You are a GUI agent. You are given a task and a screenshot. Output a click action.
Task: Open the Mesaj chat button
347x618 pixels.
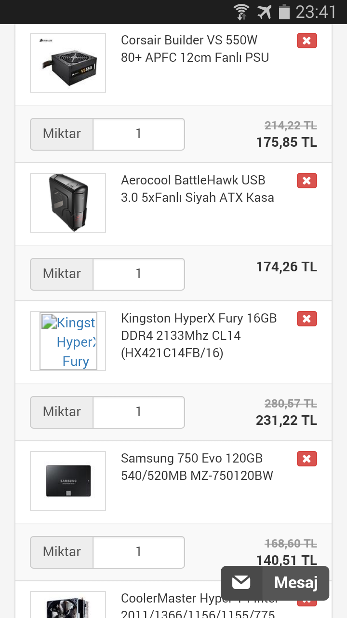pyautogui.click(x=295, y=583)
